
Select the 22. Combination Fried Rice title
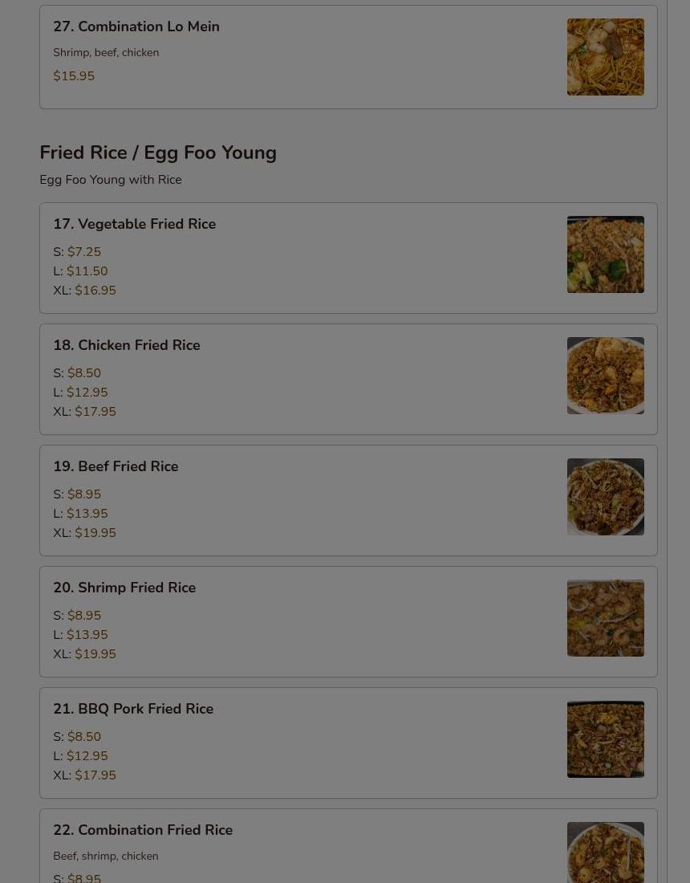[x=143, y=830]
